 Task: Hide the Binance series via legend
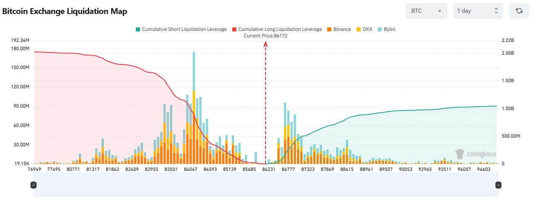pyautogui.click(x=342, y=29)
